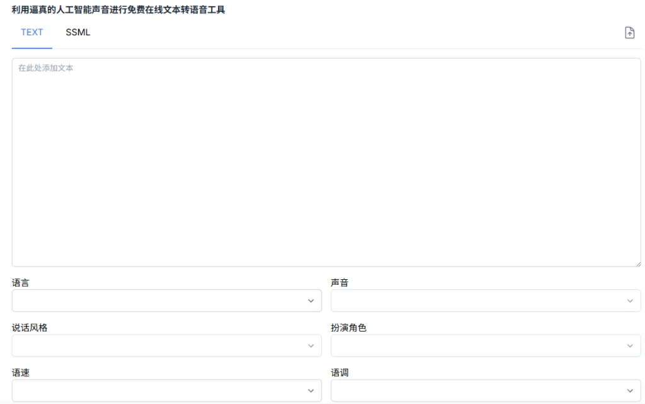Open the 语调 dropdown

pos(486,390)
